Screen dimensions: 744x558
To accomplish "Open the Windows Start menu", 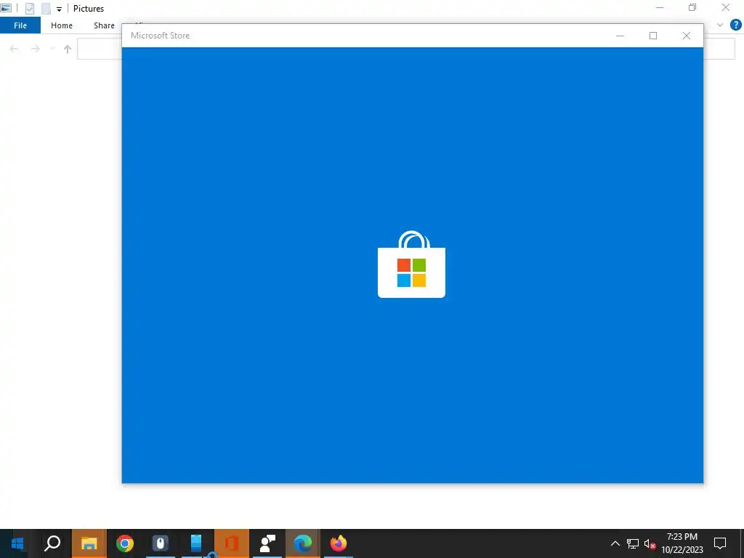I will [17, 543].
